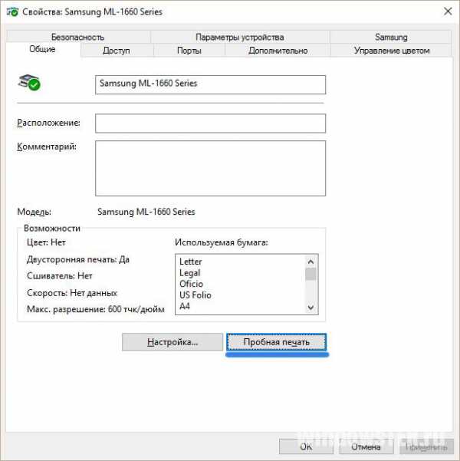
Task: Focus the Расположение input field
Action: coord(211,123)
